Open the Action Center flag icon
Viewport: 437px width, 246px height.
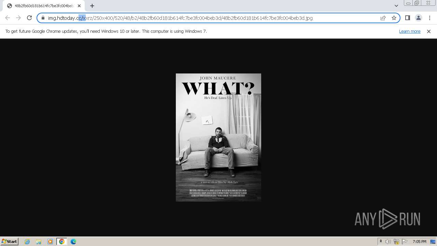[405, 242]
